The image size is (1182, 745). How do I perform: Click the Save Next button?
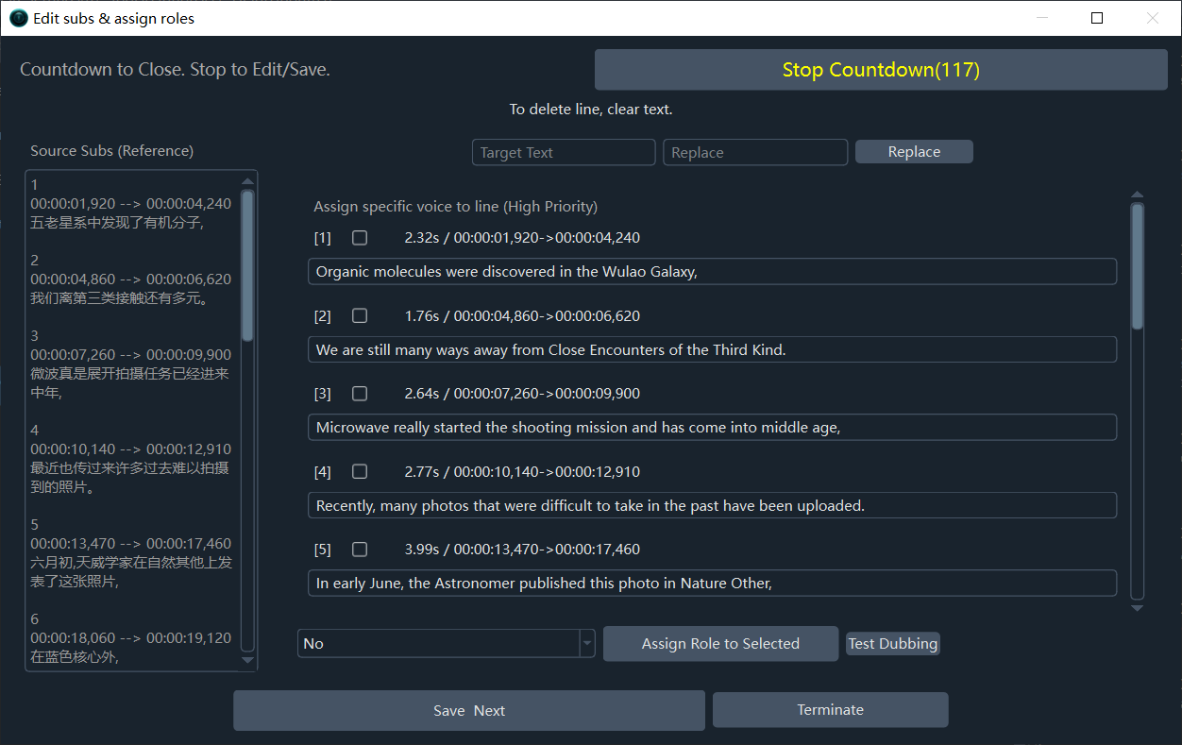(469, 711)
